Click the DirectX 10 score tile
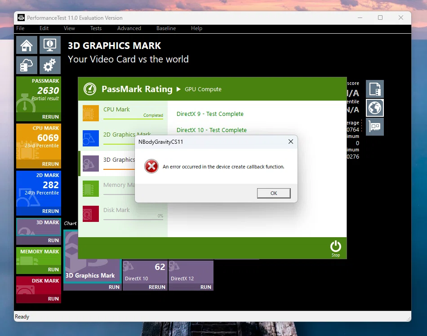 (145, 271)
